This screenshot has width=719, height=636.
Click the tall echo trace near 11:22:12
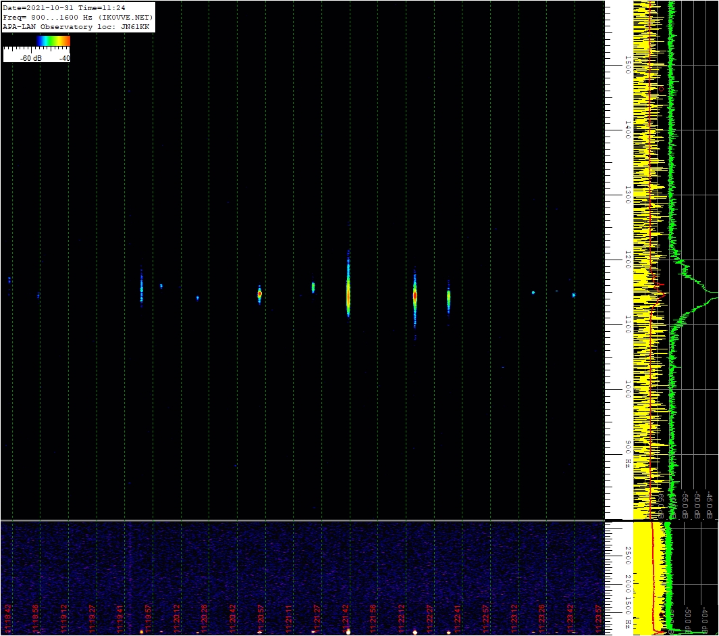pos(415,299)
